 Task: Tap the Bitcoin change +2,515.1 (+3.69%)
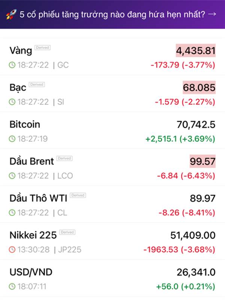[x=180, y=139]
